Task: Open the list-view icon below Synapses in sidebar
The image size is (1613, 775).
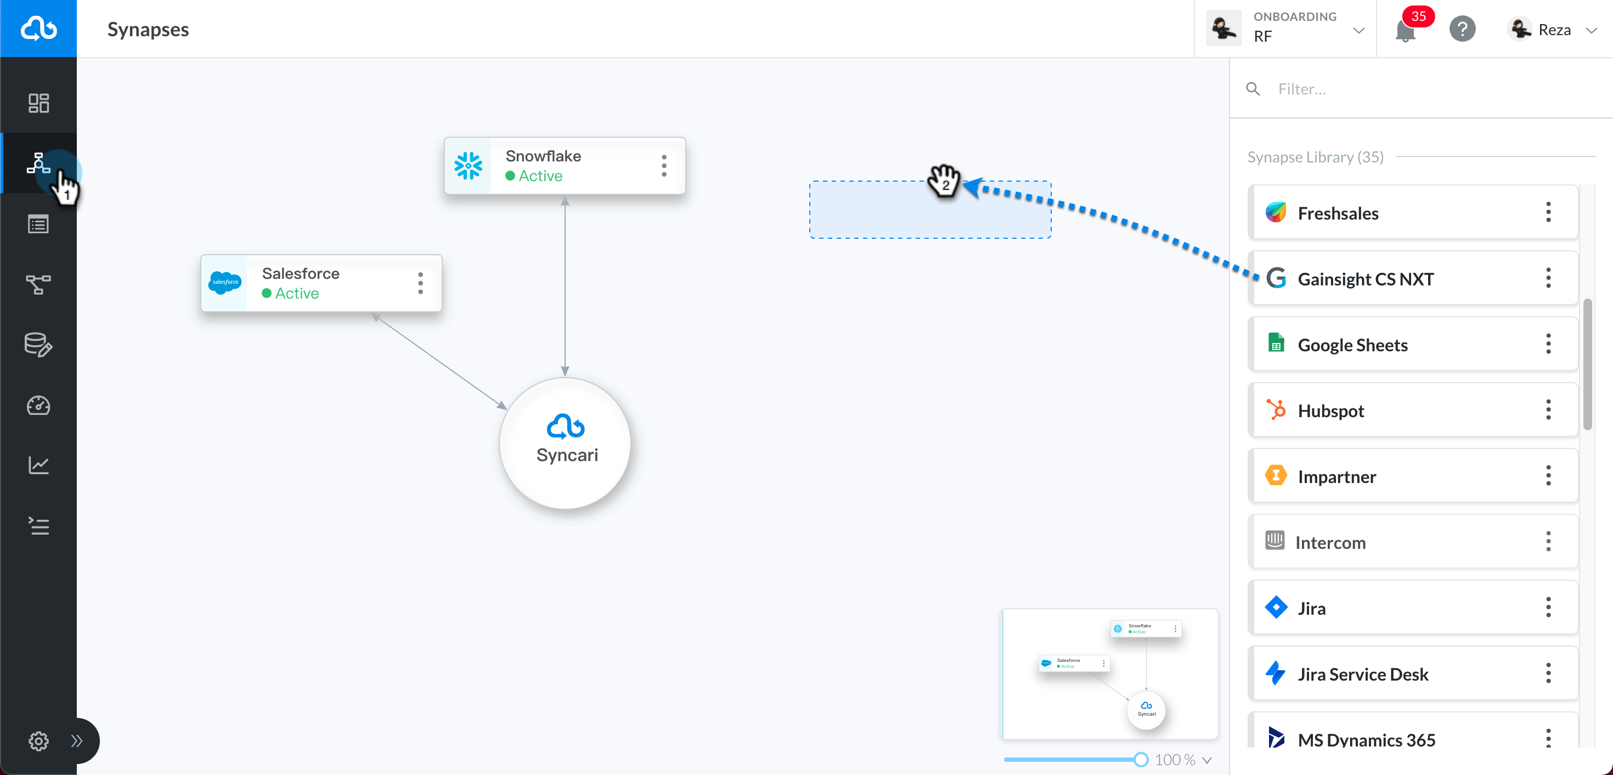Action: pyautogui.click(x=38, y=224)
